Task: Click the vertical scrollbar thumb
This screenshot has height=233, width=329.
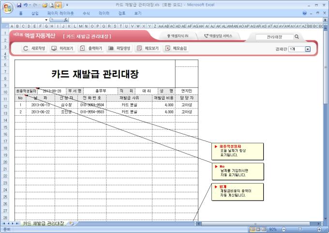Action: (x=326, y=67)
